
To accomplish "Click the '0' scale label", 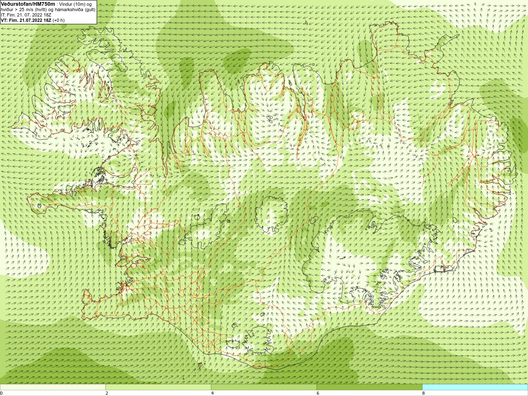I will tap(2, 393).
